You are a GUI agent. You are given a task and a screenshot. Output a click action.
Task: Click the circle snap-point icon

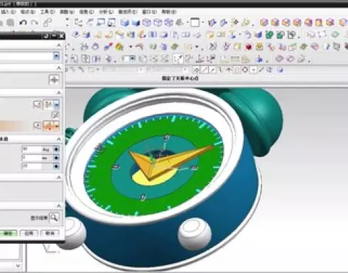(245, 70)
